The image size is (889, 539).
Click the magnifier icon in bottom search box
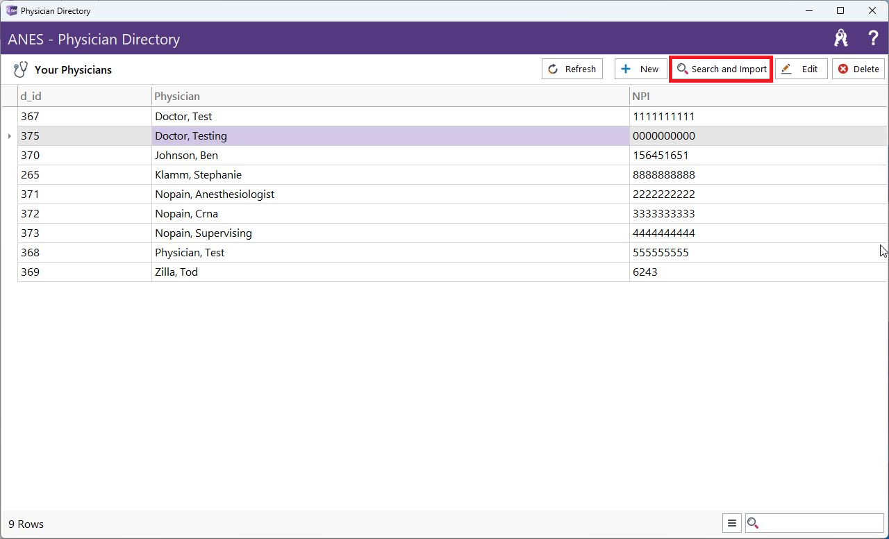(x=753, y=523)
